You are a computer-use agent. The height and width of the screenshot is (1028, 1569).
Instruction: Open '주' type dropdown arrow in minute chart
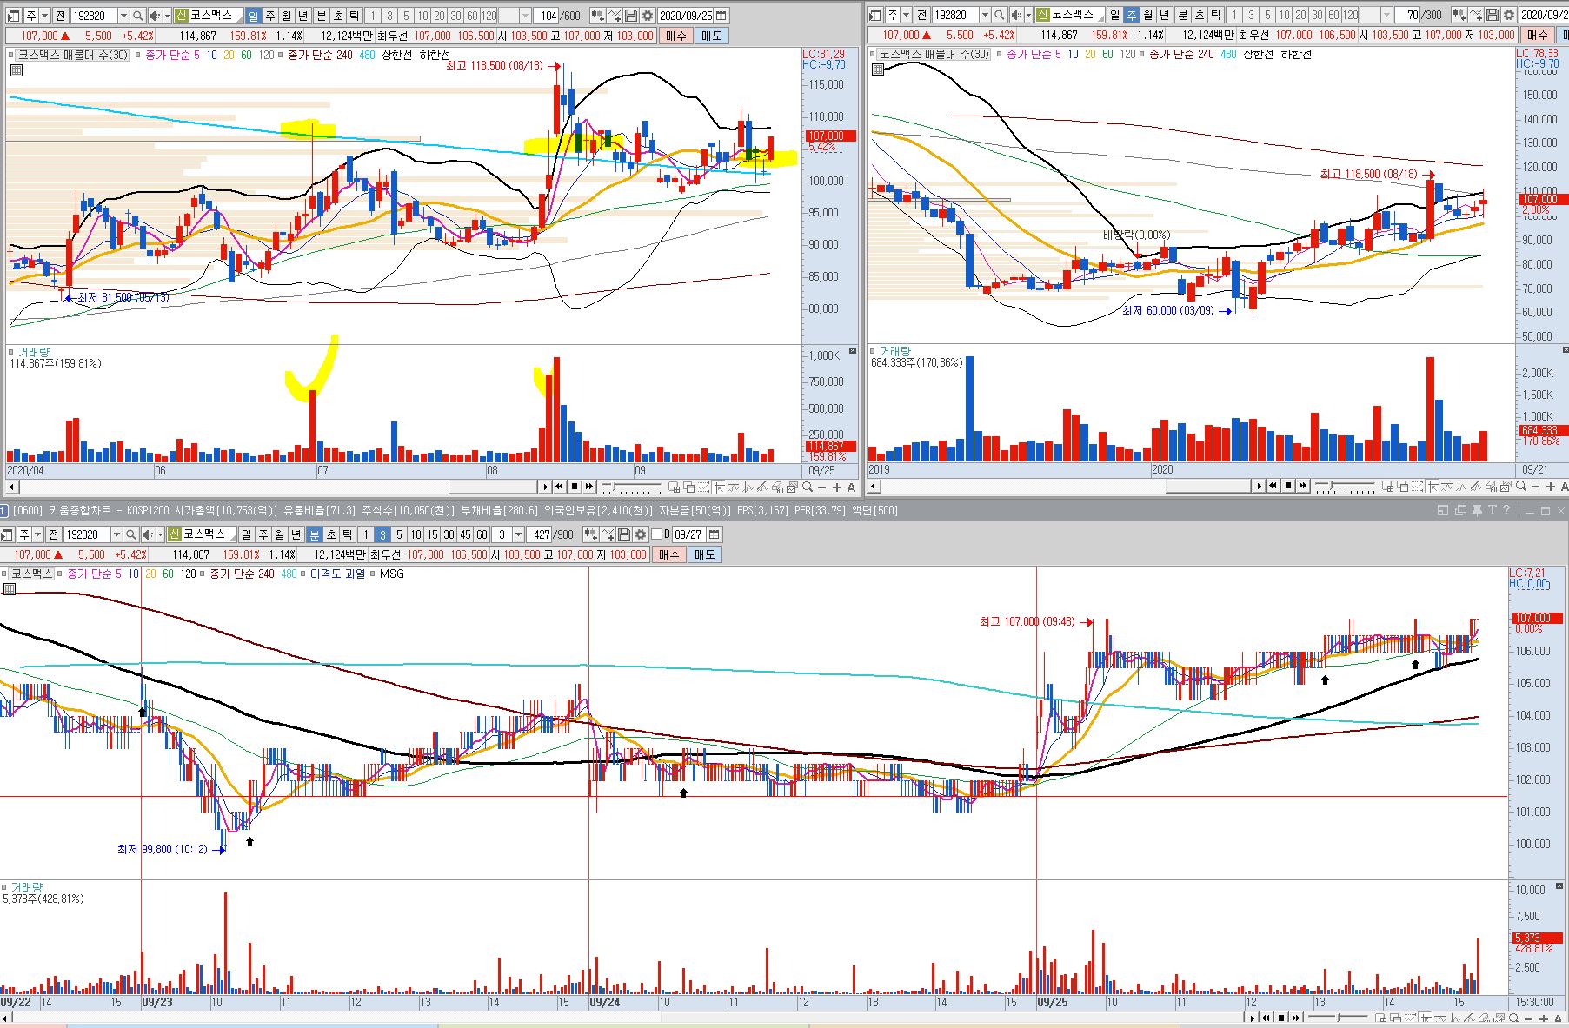(x=37, y=534)
